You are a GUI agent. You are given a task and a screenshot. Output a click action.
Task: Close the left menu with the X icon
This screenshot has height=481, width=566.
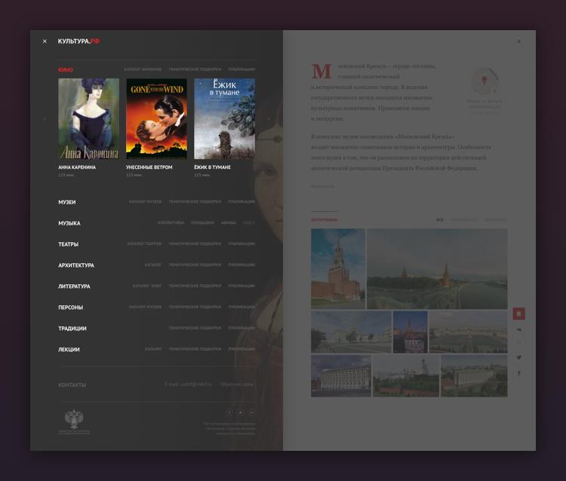45,41
